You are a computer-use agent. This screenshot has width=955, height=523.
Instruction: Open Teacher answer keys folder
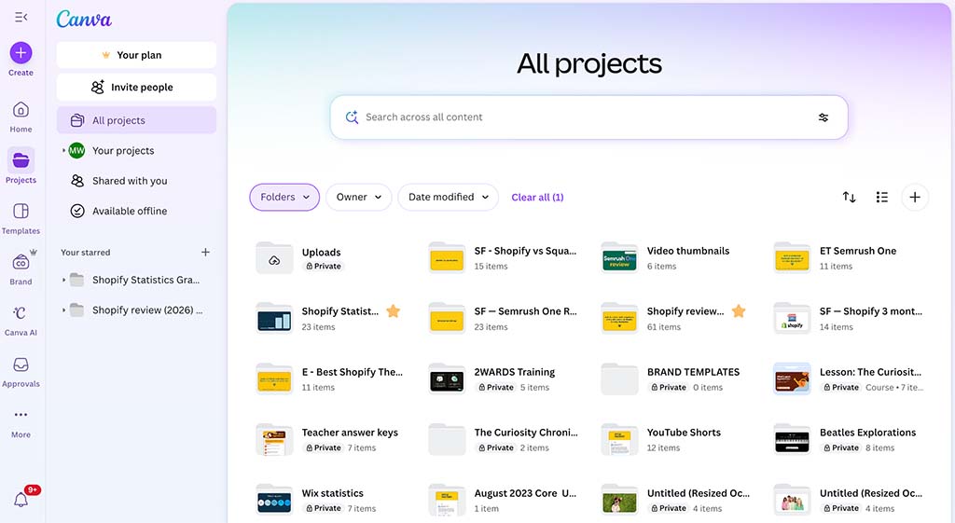point(329,440)
